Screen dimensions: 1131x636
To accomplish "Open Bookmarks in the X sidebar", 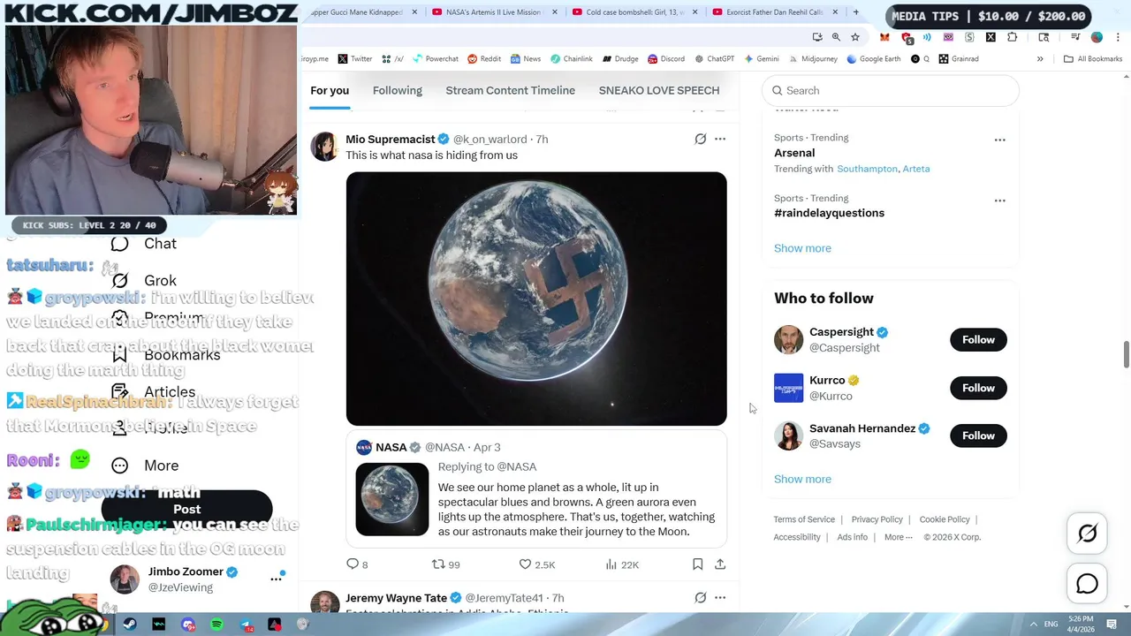I will [166, 355].
